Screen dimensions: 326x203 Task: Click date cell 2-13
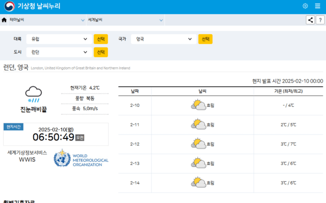pos(135,163)
